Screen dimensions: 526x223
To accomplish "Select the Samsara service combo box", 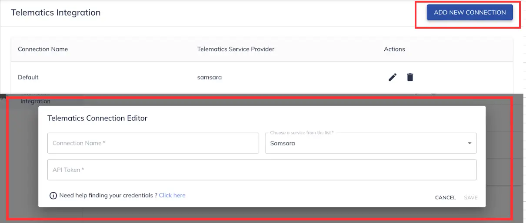I will tap(371, 143).
